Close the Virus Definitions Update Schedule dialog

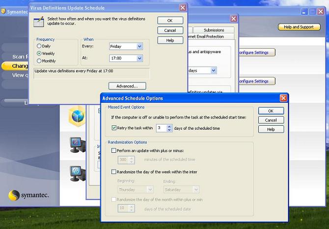(x=183, y=8)
